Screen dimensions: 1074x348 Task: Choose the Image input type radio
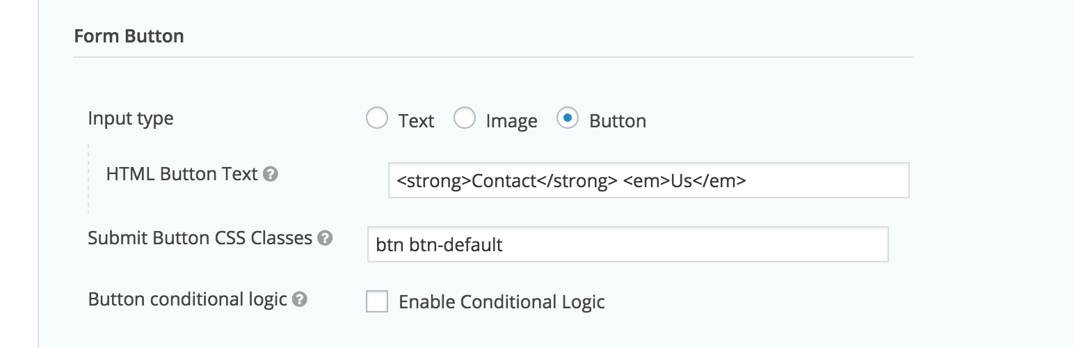[x=465, y=118]
